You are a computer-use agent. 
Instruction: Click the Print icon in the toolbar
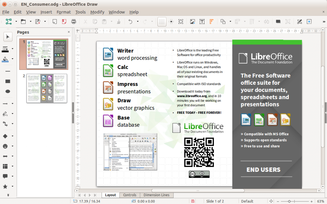(73, 21)
